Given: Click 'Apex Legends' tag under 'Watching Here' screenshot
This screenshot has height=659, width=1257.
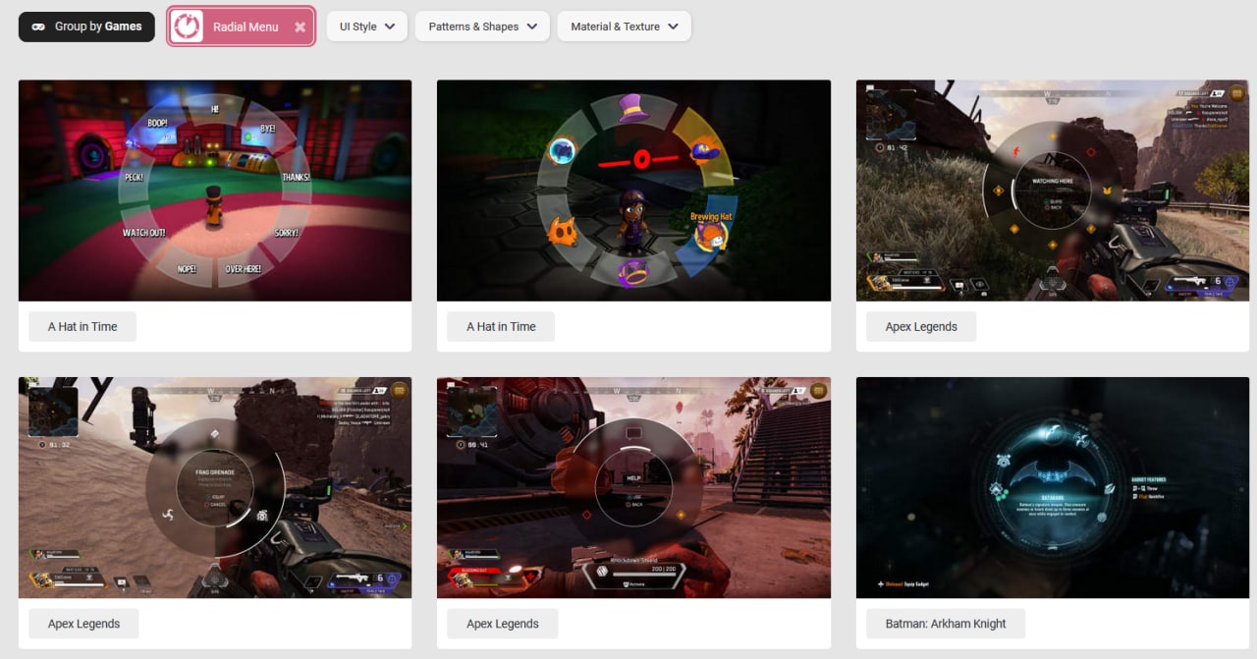Looking at the screenshot, I should [x=921, y=327].
